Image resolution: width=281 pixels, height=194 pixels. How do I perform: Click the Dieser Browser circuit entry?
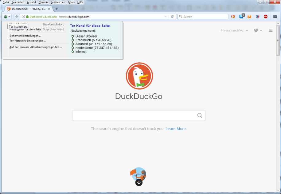[x=86, y=36]
